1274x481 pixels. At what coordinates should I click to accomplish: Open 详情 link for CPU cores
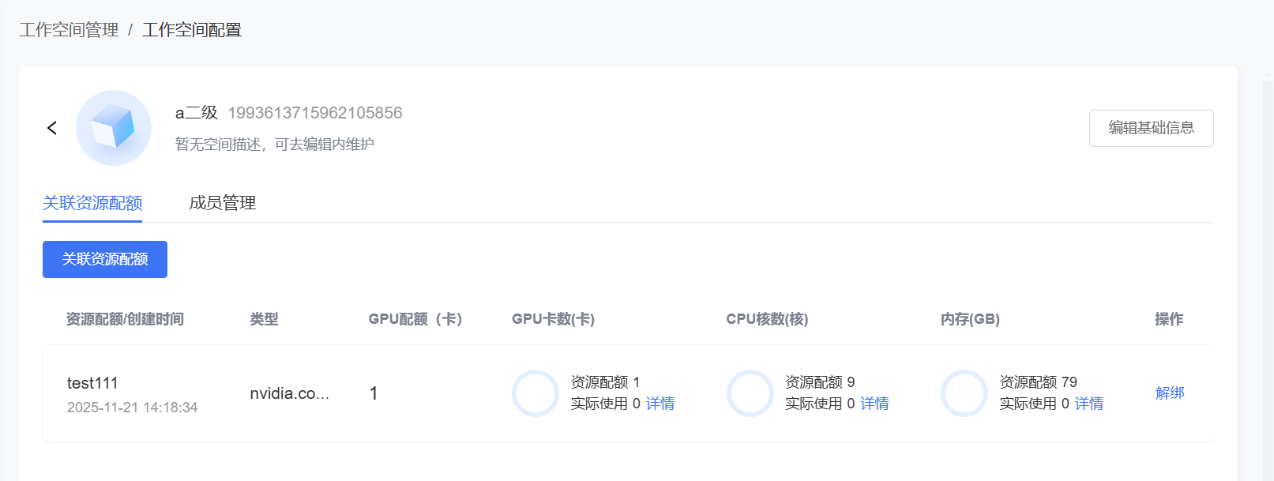[874, 404]
